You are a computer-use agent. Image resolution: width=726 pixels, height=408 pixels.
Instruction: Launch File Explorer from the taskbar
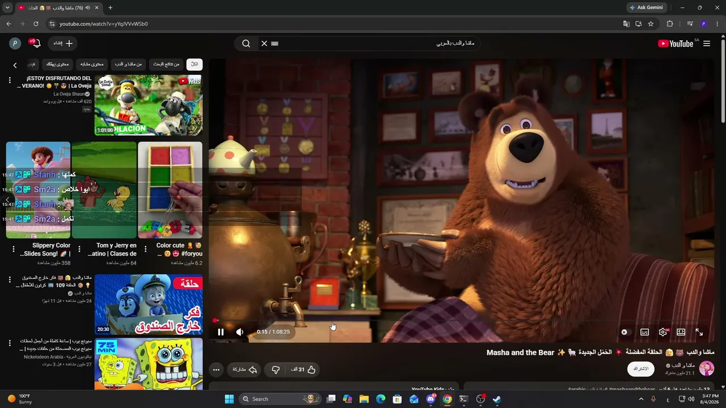coord(364,399)
